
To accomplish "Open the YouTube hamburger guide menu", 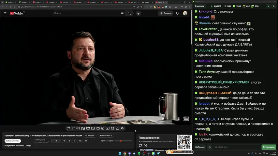I will [5, 13].
